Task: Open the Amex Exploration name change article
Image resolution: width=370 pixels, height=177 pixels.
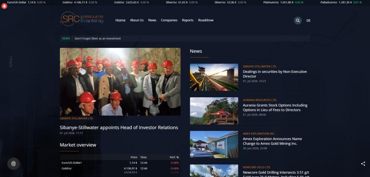Action: coord(272,141)
